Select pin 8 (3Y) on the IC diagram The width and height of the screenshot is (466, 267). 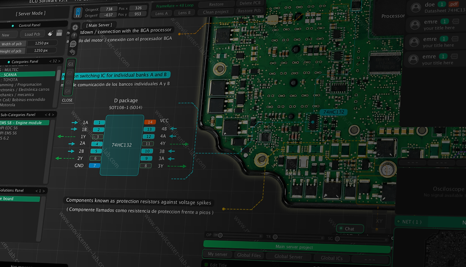pos(146,166)
